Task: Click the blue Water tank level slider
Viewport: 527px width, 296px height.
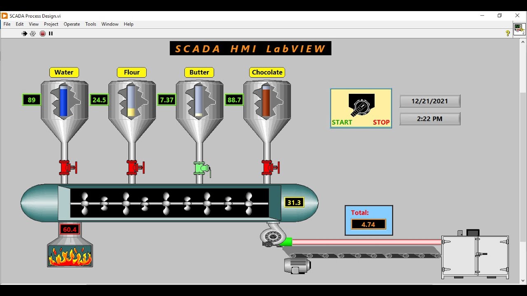Action: [x=63, y=101]
